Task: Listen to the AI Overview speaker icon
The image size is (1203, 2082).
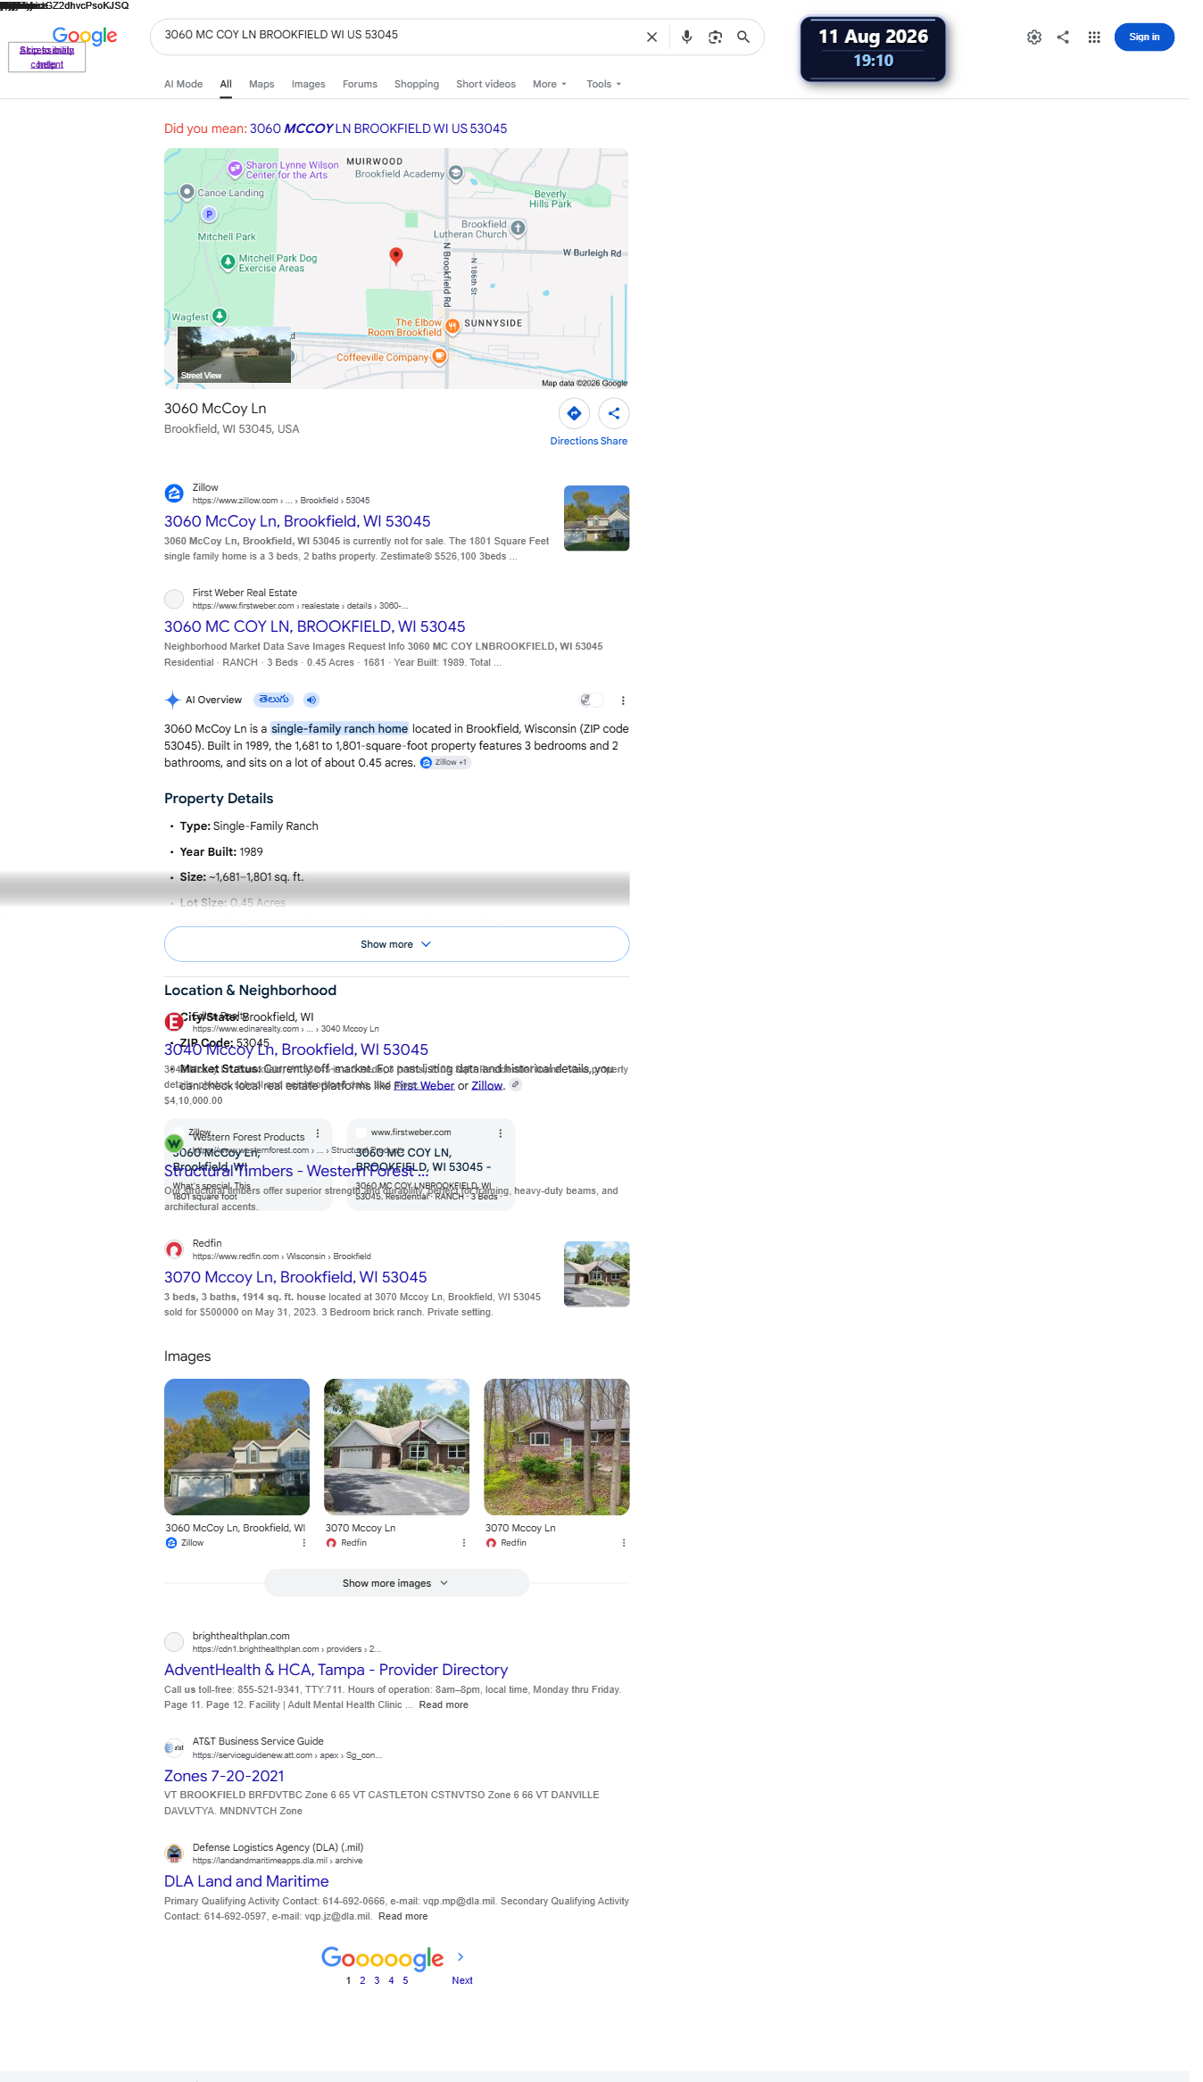Action: pyautogui.click(x=311, y=700)
